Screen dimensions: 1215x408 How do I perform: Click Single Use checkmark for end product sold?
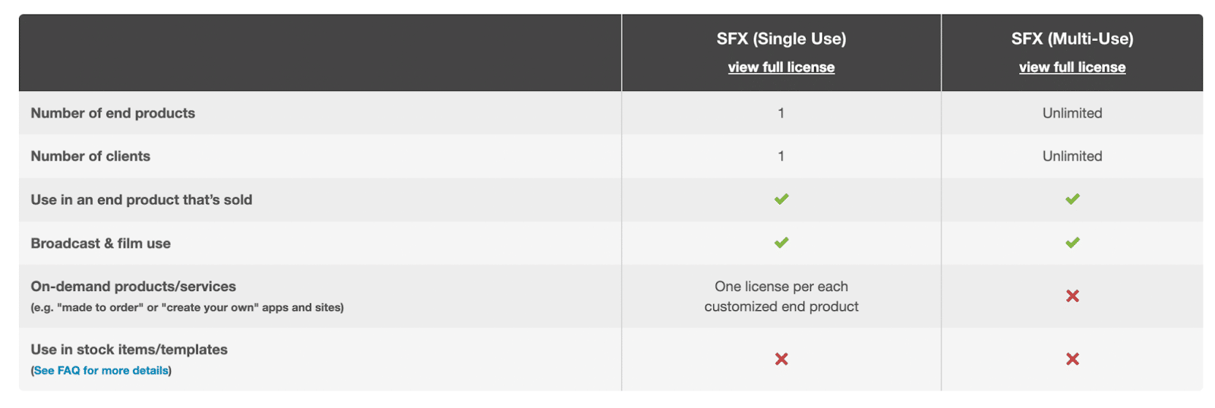click(781, 199)
